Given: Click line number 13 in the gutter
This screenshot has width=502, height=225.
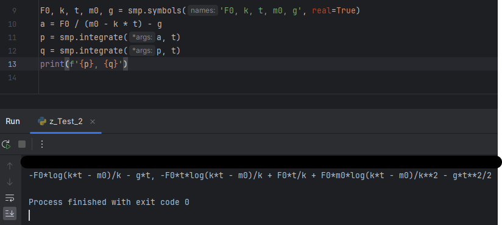Looking at the screenshot, I should point(12,64).
